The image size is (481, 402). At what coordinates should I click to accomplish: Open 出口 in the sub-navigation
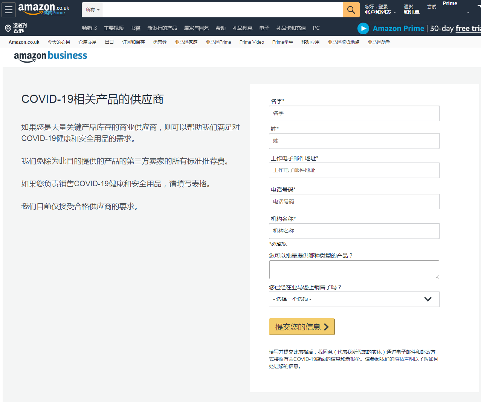(109, 42)
